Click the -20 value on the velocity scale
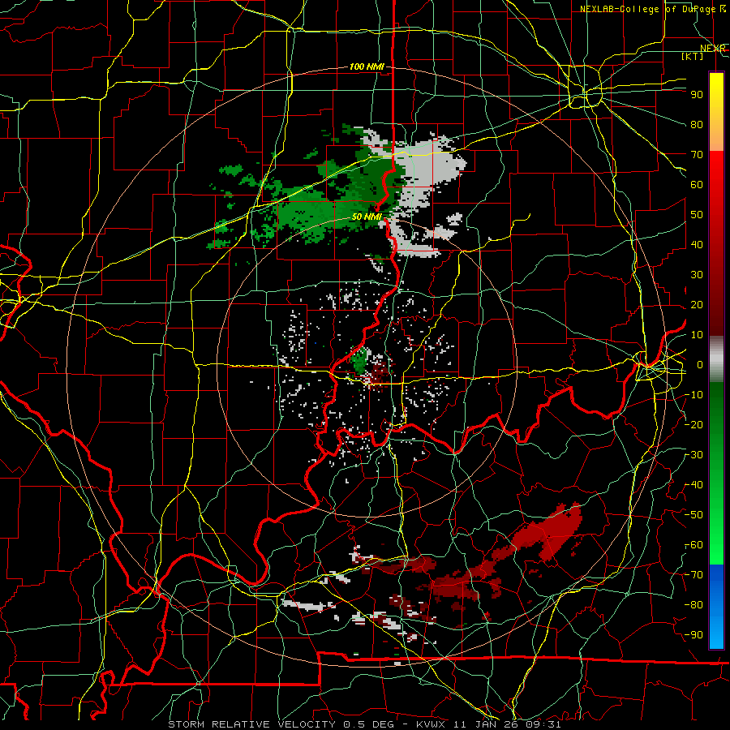The width and height of the screenshot is (730, 730). click(693, 425)
